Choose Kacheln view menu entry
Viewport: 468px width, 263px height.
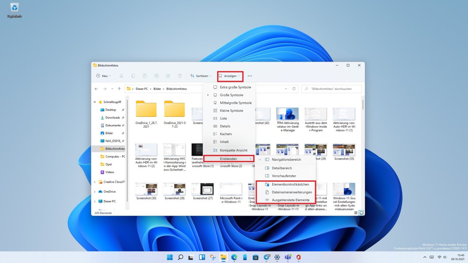click(229, 134)
